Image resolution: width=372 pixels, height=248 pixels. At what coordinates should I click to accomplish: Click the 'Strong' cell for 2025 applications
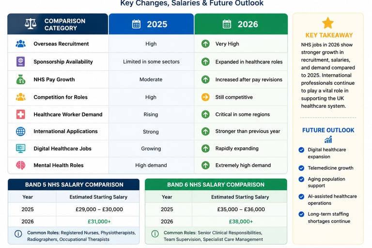(x=151, y=132)
